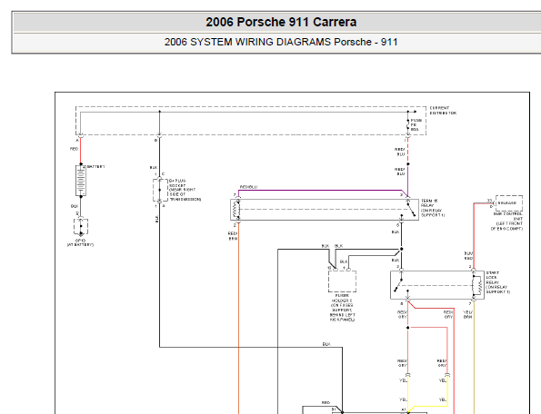The width and height of the screenshot is (541, 414).
Task: Click the FUSE F6 60A label
Action: click(416, 125)
